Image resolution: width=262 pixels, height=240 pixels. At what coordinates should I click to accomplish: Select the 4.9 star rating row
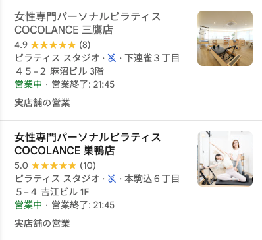[x=53, y=45]
